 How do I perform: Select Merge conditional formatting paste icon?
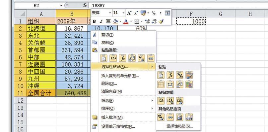point(189,84)
